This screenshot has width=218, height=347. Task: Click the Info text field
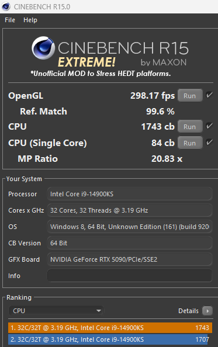tap(130, 276)
